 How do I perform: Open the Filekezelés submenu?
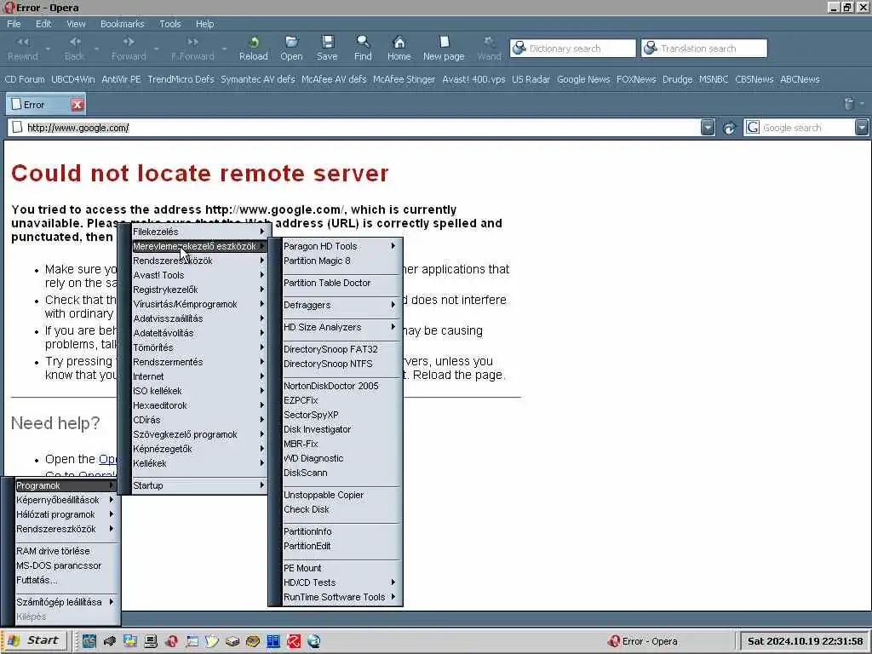point(200,232)
